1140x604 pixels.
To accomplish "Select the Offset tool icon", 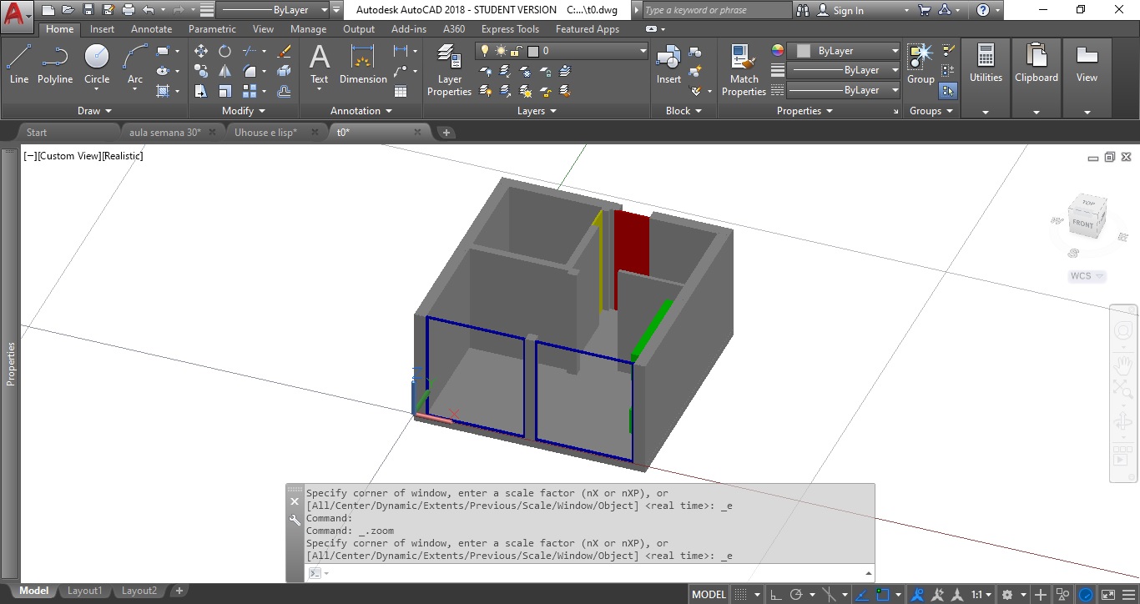I will click(x=284, y=91).
